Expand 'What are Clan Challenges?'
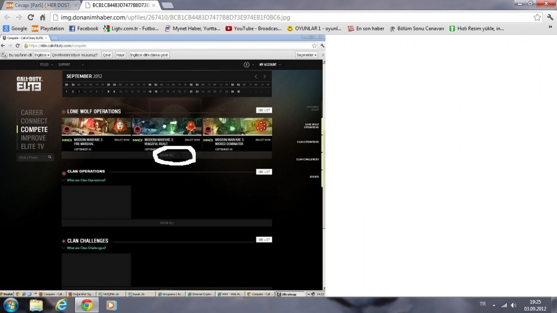The height and width of the screenshot is (313, 557). [x=86, y=248]
